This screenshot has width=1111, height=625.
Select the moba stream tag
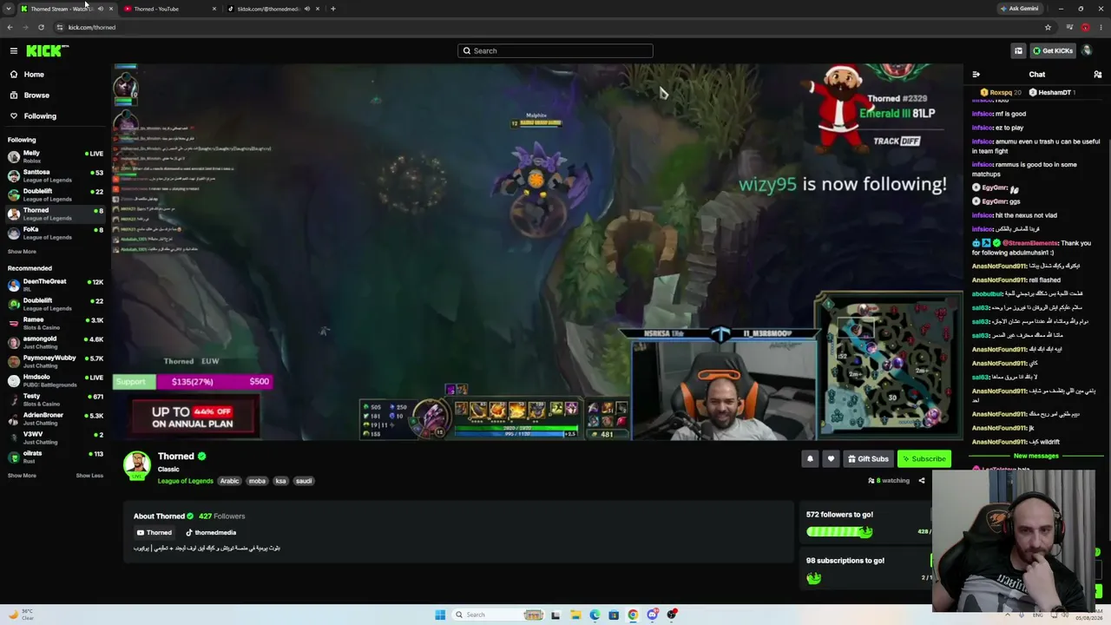pos(257,481)
